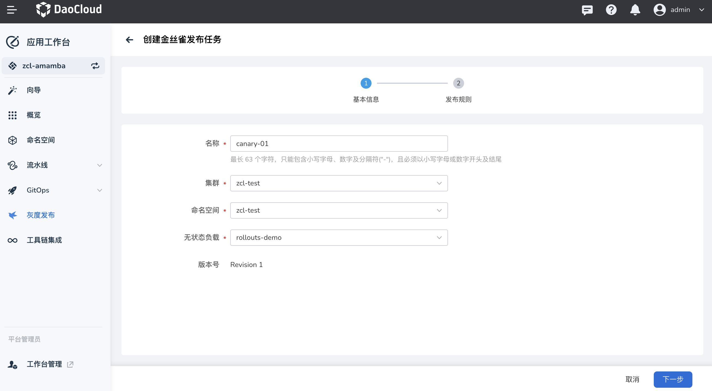Viewport: 712px width, 391px height.
Task: Open the 无状态负载 rollouts-demo dropdown
Action: coord(339,237)
